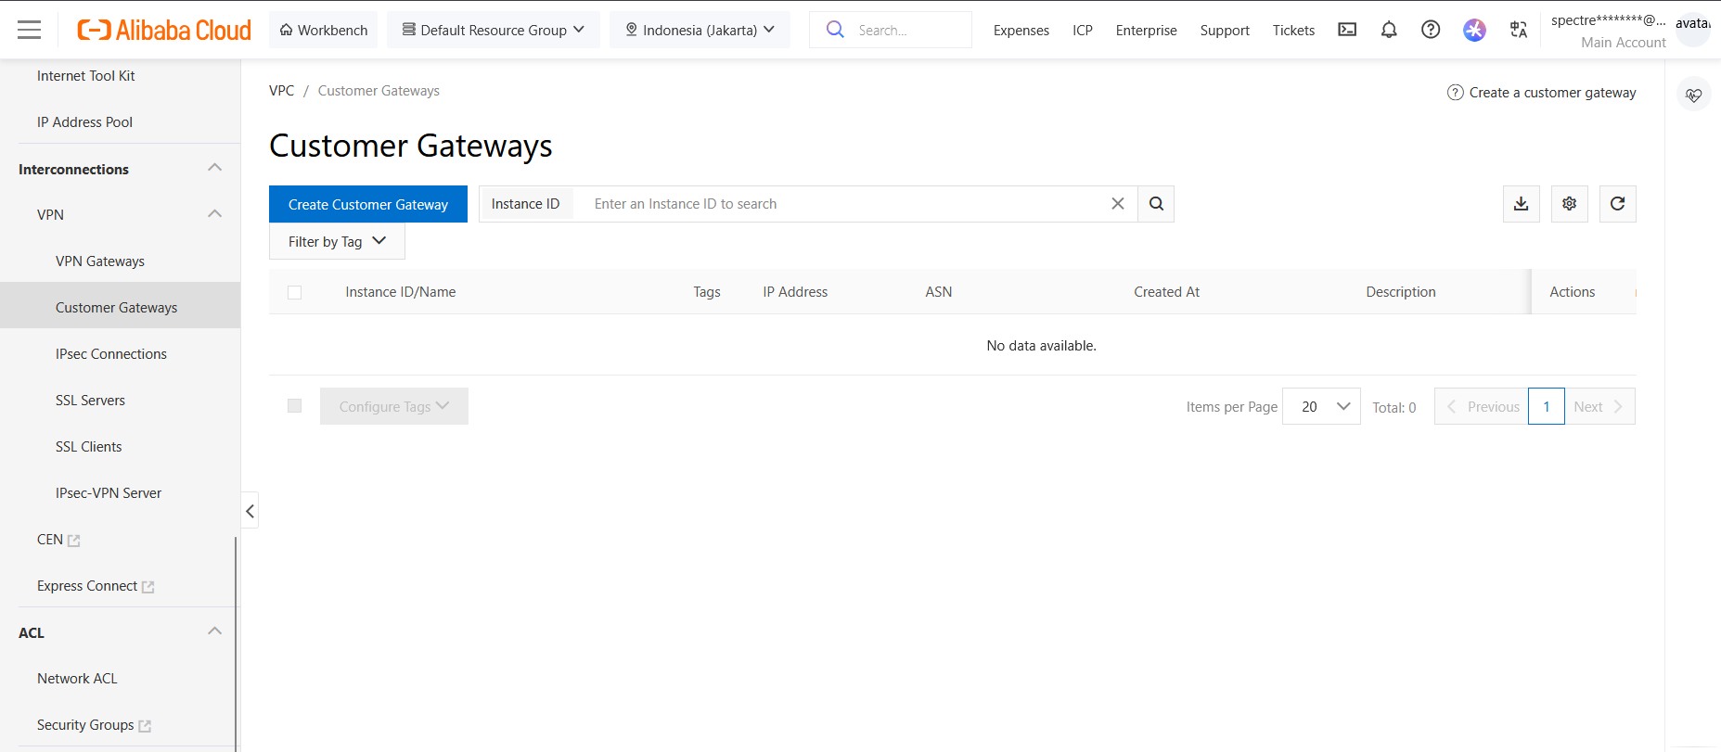Image resolution: width=1721 pixels, height=752 pixels.
Task: Toggle the bottom bulk-select checkbox
Action: tap(295, 406)
